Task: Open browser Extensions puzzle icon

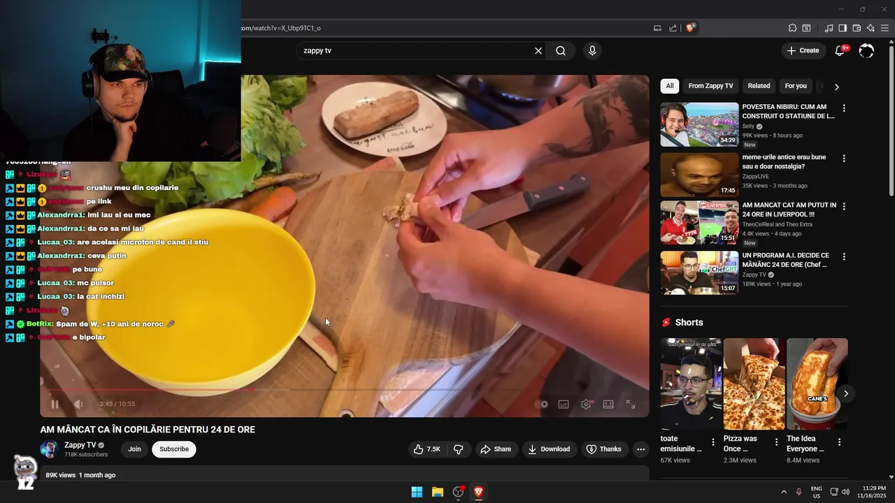Action: click(792, 28)
